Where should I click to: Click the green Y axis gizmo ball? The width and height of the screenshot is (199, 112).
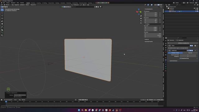click(x=141, y=12)
